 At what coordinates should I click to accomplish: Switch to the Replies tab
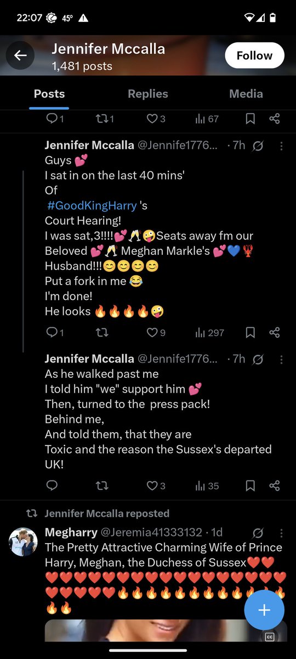click(148, 94)
